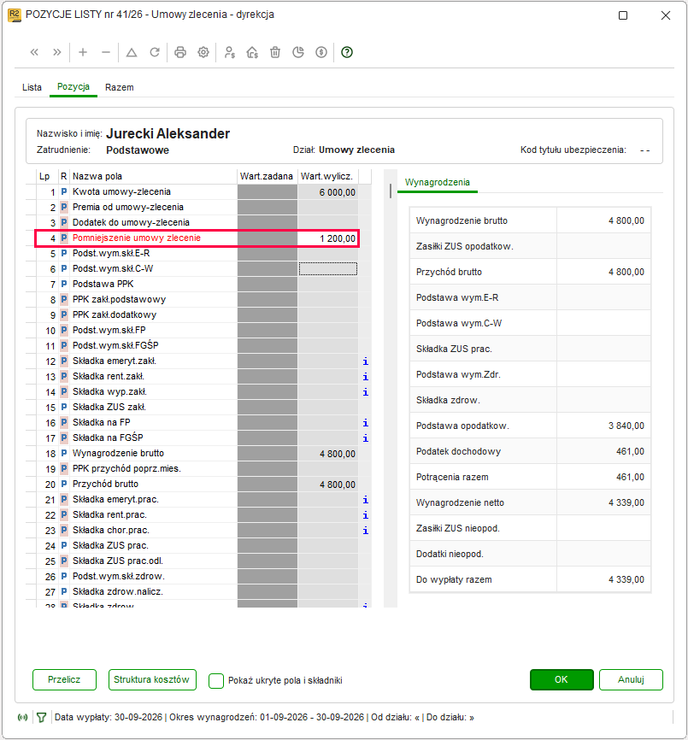This screenshot has width=688, height=740.
Task: Open help with the question mark icon
Action: click(x=347, y=52)
